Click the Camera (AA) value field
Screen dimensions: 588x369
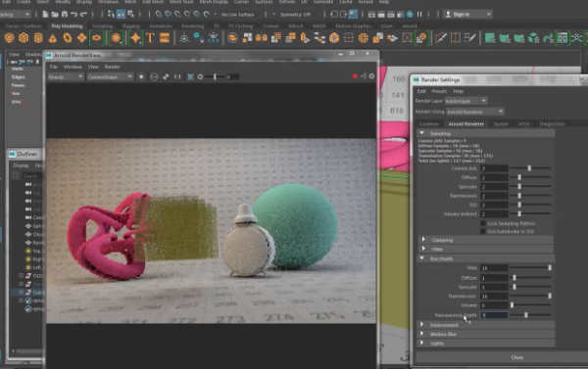click(x=494, y=168)
